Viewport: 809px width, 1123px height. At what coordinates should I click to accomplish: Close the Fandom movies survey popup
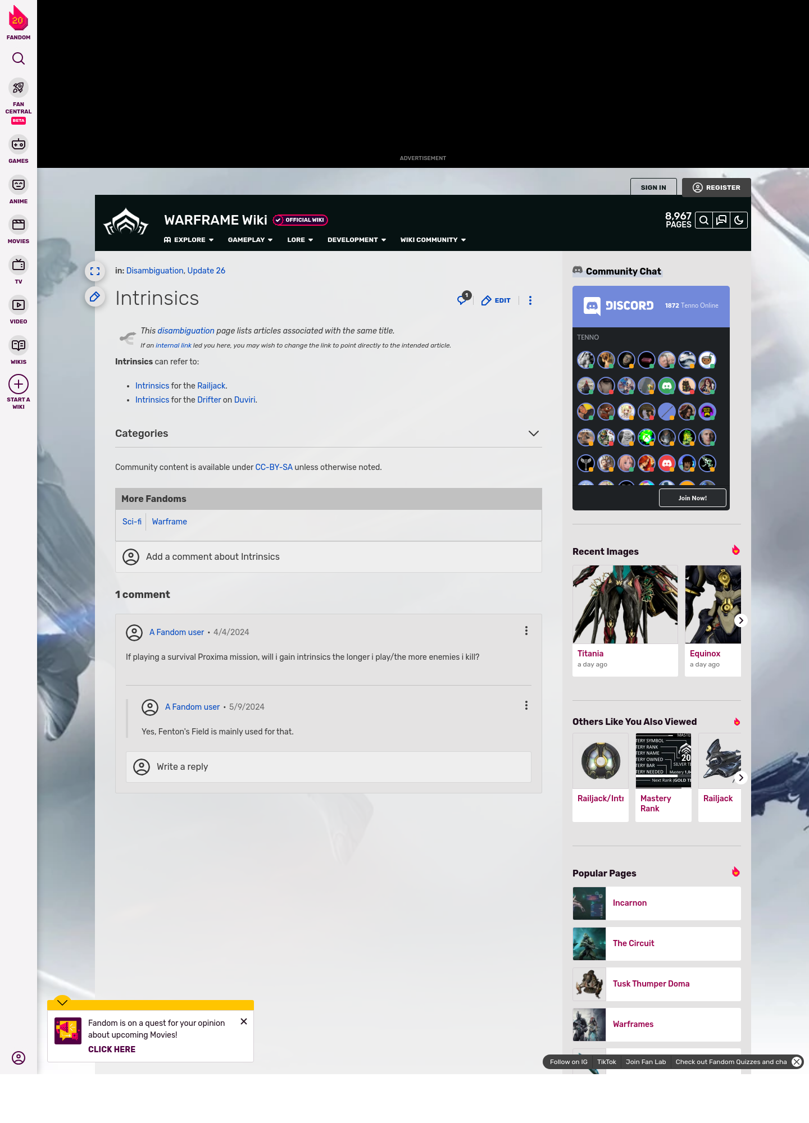coord(244,1022)
